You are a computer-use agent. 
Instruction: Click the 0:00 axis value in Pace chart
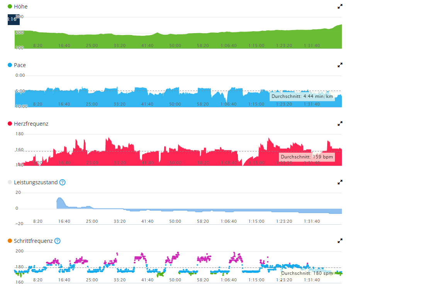(x=20, y=75)
